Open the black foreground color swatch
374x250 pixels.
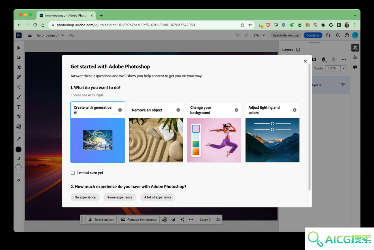click(19, 150)
